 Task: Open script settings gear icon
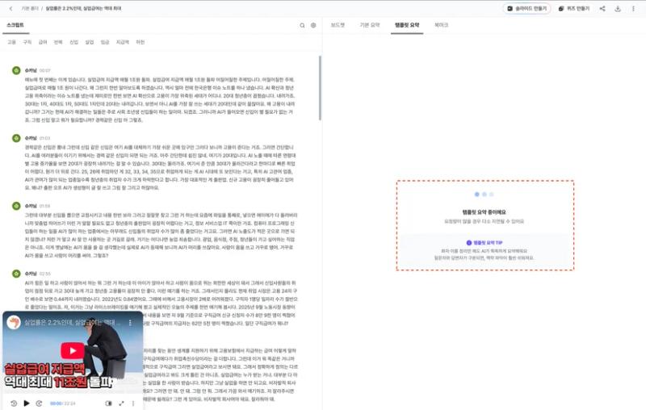coord(313,25)
